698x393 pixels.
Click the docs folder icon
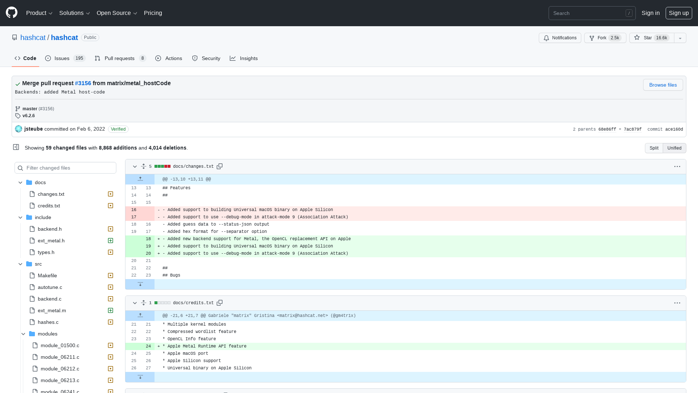coord(29,182)
